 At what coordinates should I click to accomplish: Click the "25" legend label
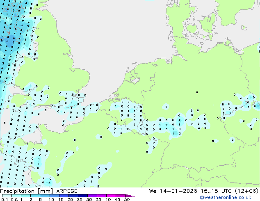(x=80, y=199)
